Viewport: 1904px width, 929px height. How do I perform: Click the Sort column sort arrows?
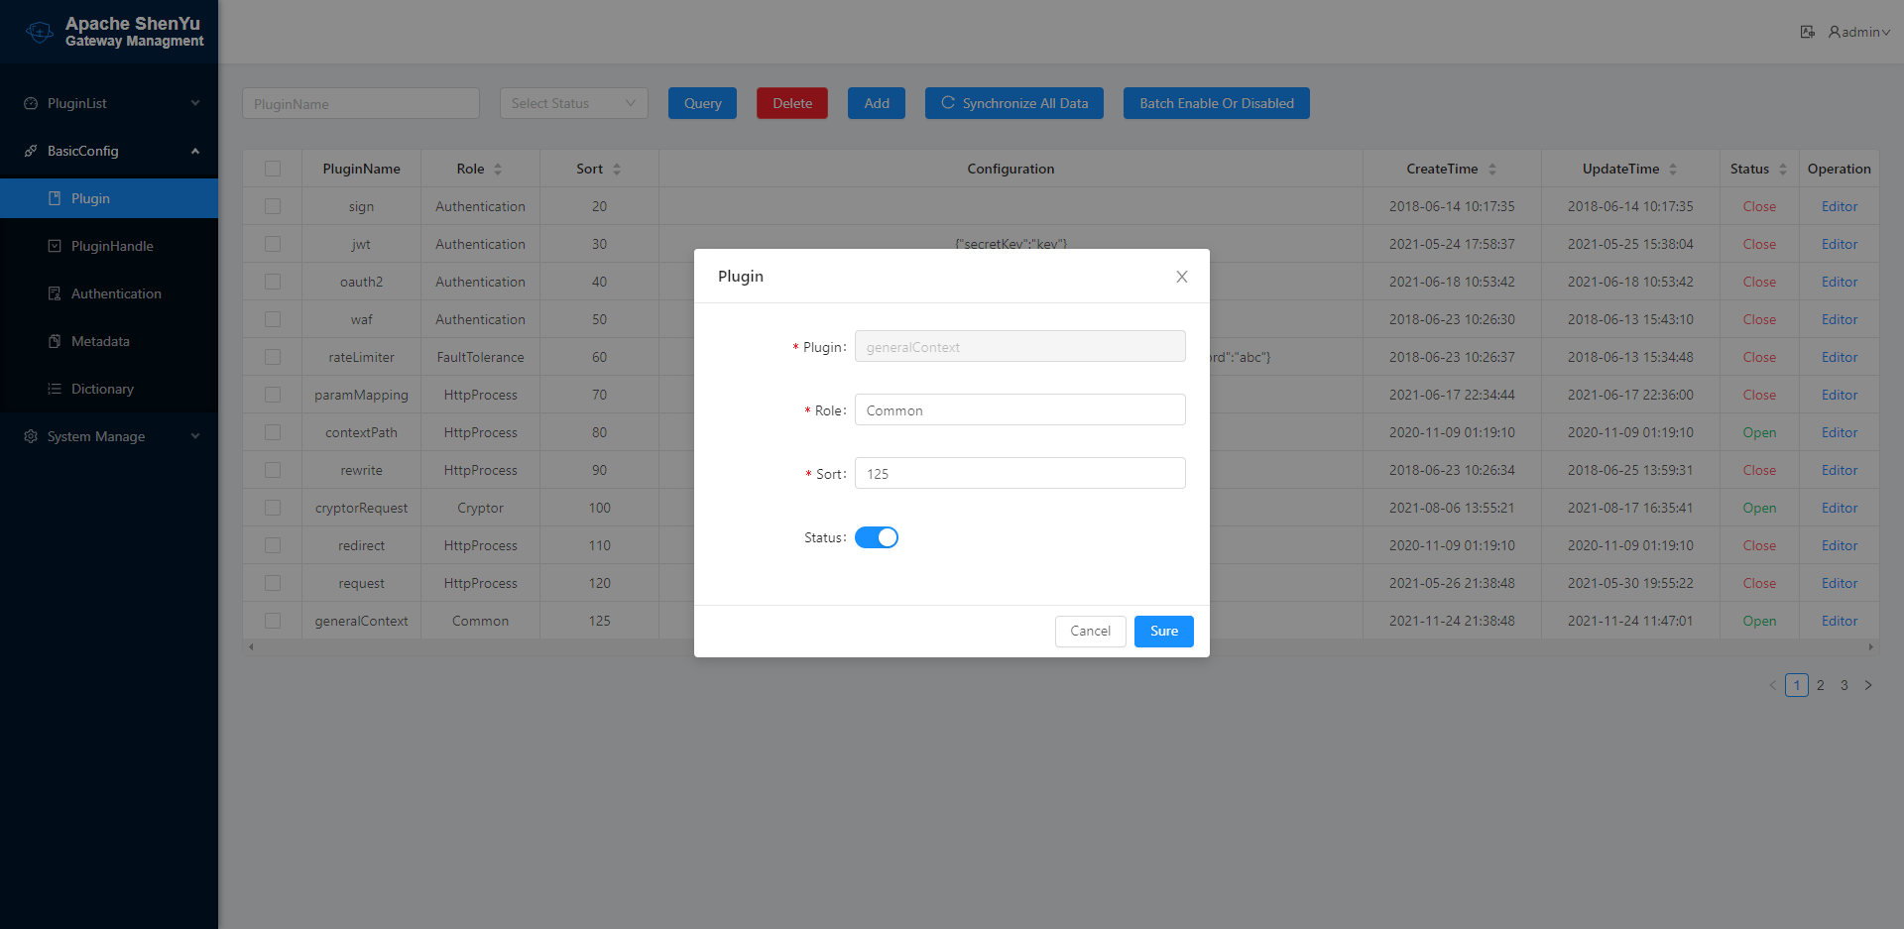click(x=617, y=170)
